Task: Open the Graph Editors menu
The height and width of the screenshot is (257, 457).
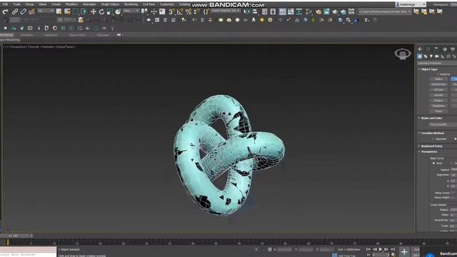Action: coord(110,4)
